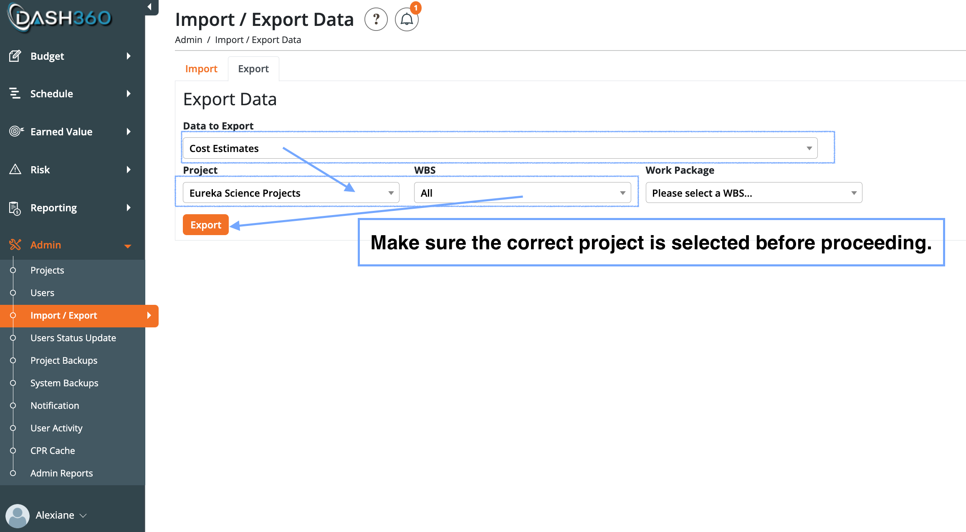The image size is (966, 532).
Task: Click the Admin wrench icon
Action: (x=15, y=245)
